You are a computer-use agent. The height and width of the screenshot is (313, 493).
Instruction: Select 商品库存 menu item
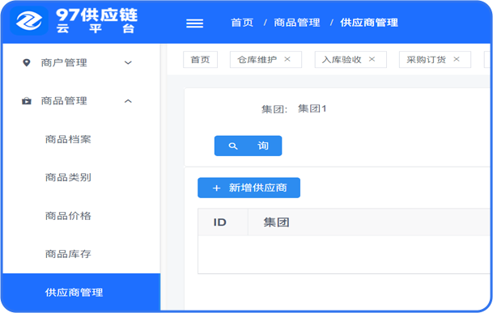pyautogui.click(x=68, y=254)
